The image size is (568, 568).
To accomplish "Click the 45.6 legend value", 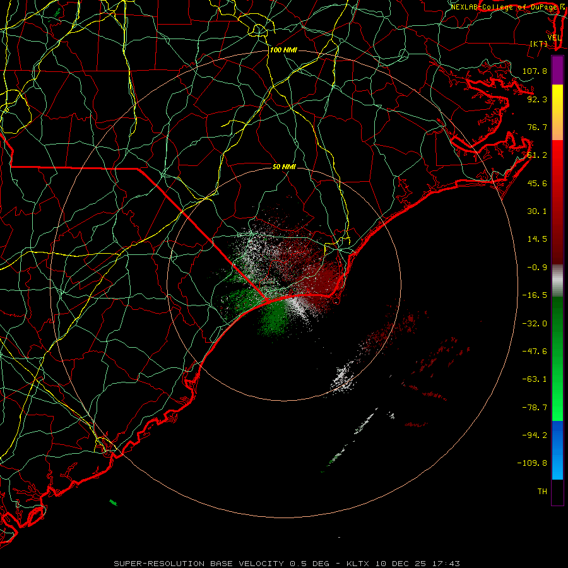I will pos(537,183).
